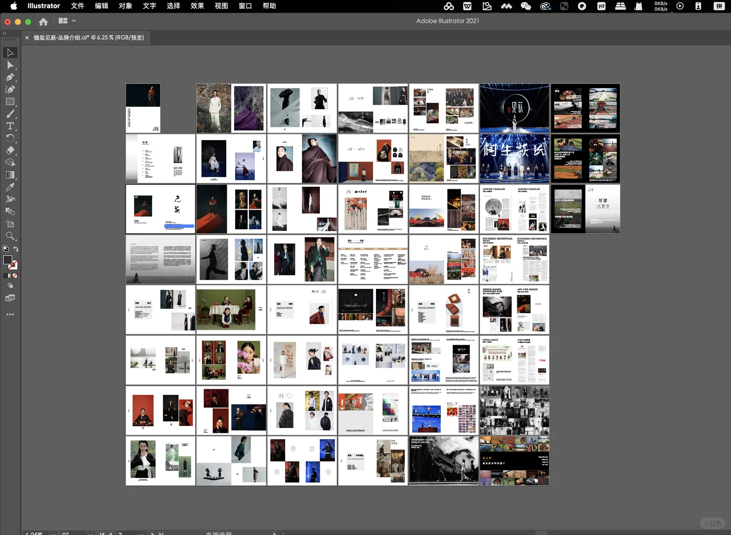The width and height of the screenshot is (731, 535).
Task: Select the Type tool
Action: pos(10,126)
